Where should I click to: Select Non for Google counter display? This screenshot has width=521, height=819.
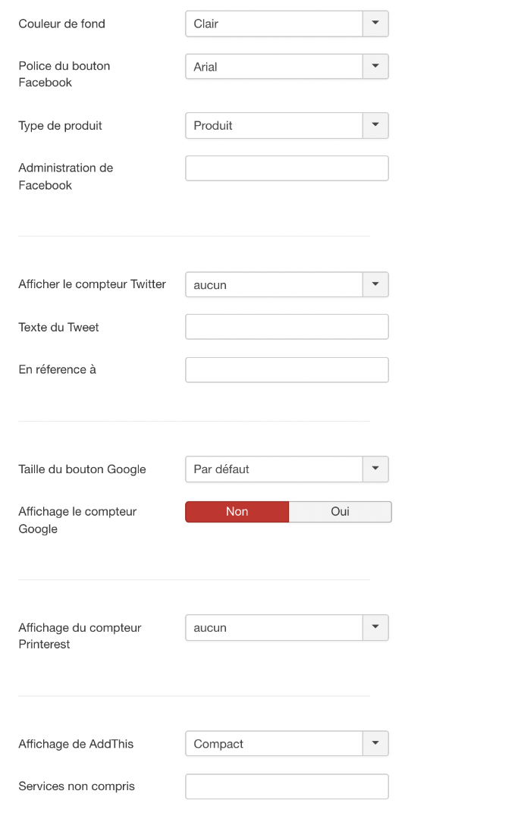[x=237, y=512]
